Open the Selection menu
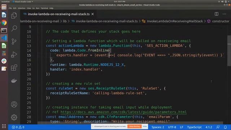This screenshot has width=231, height=130. point(22,8)
